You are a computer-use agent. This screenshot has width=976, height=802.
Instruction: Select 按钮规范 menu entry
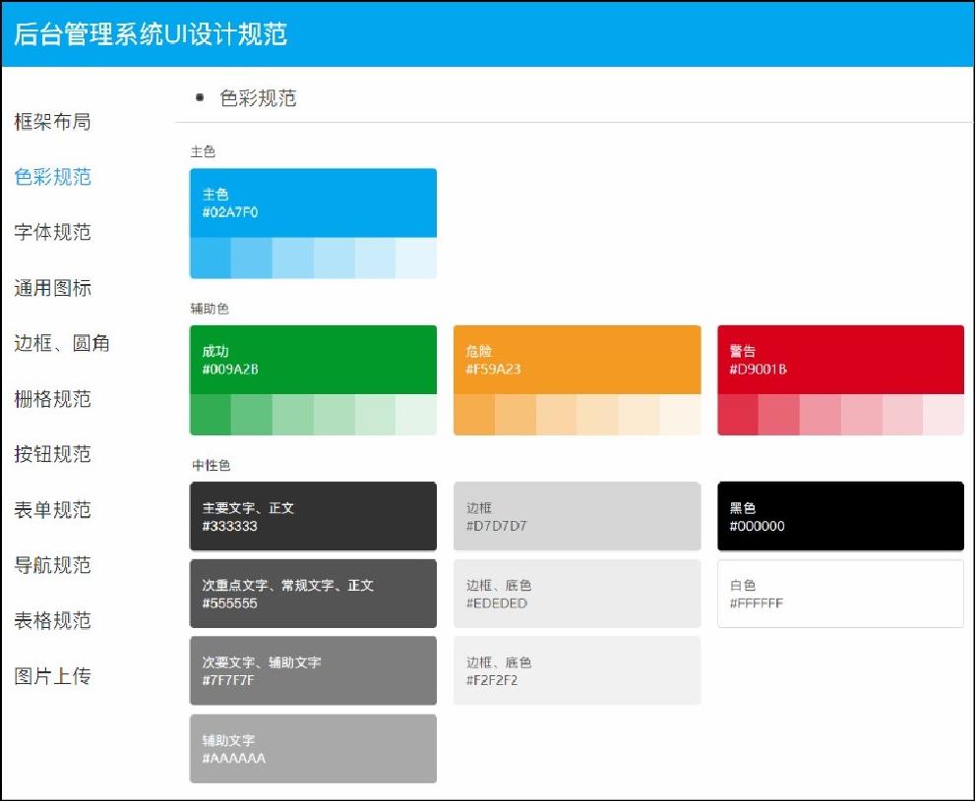click(x=52, y=454)
